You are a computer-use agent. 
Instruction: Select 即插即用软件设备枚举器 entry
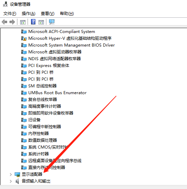pos(51,113)
